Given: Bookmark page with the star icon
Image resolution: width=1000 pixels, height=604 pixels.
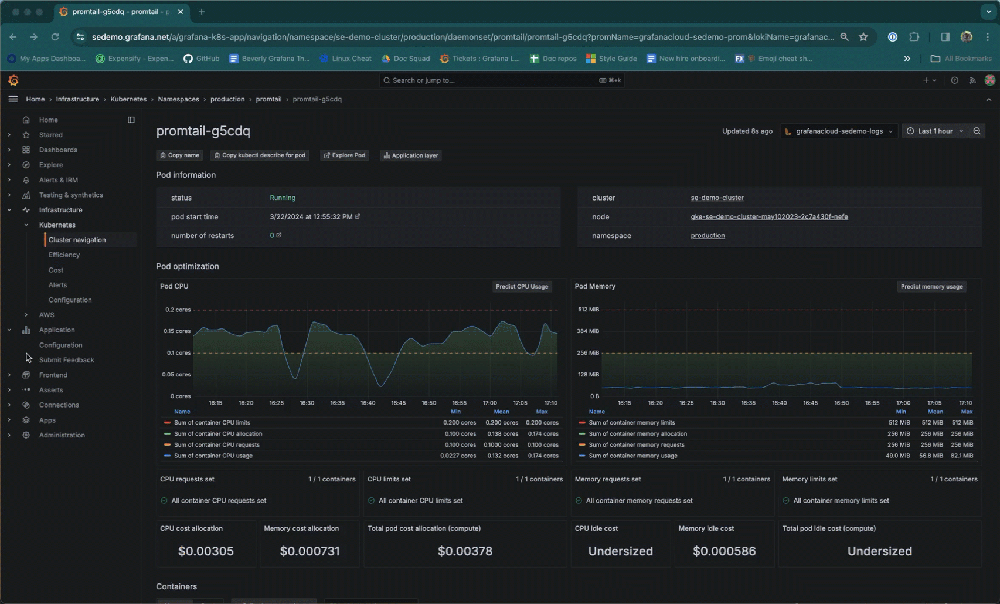Looking at the screenshot, I should [863, 37].
